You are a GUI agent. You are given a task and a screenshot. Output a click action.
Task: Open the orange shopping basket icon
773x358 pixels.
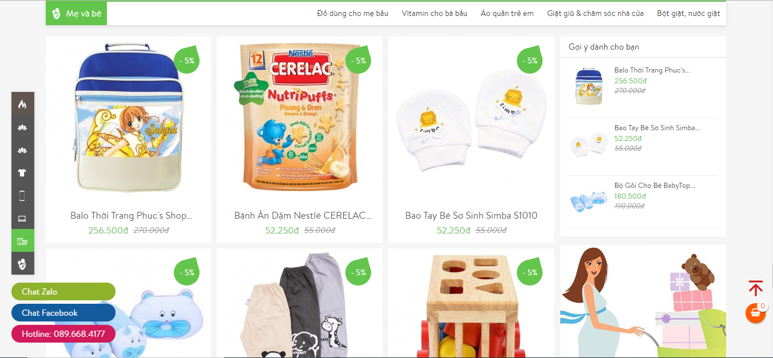755,313
